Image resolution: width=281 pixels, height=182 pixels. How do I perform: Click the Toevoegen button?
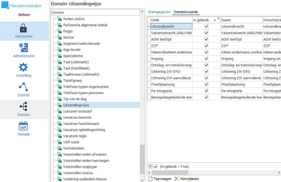tap(160, 178)
